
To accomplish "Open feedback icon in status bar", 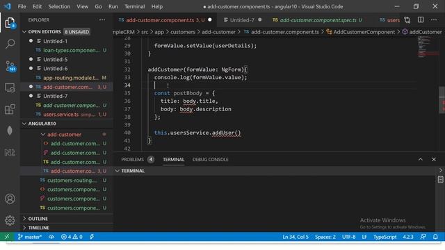I will click(423, 237).
